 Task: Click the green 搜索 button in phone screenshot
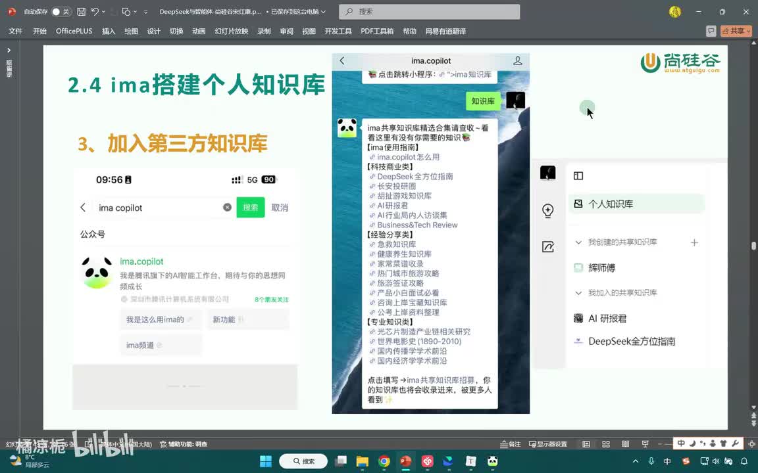point(251,208)
